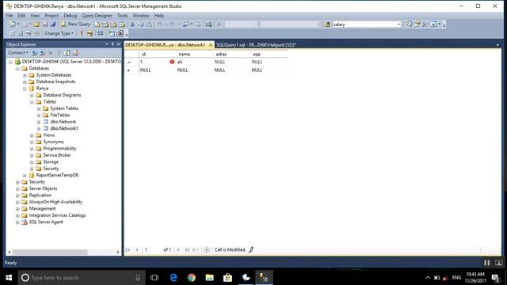Open Chrome from taskbar
Image resolution: width=507 pixels, height=285 pixels.
[x=192, y=278]
